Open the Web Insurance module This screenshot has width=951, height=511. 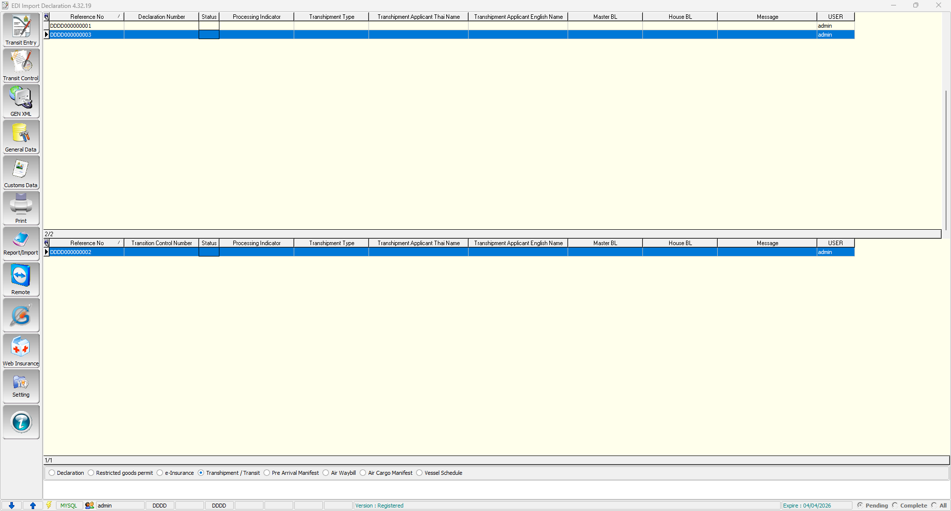21,351
